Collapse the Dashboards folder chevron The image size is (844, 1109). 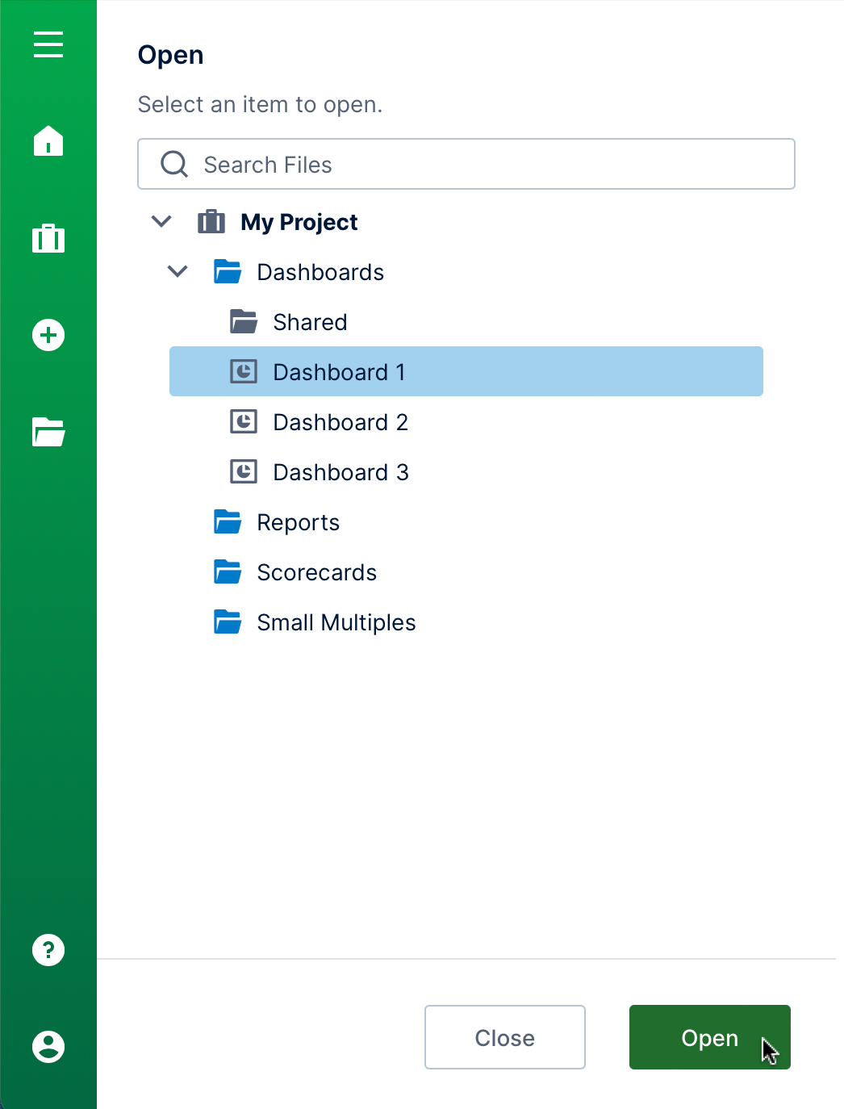tap(178, 271)
